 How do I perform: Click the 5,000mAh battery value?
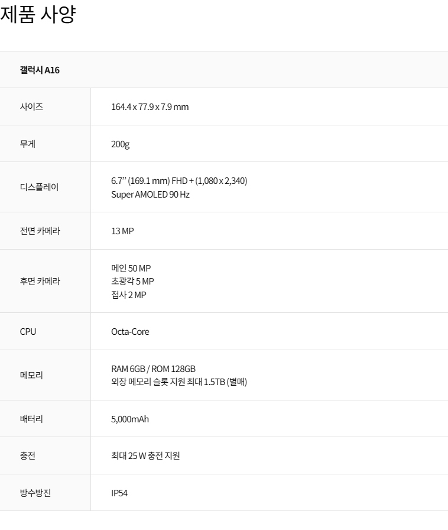(130, 419)
